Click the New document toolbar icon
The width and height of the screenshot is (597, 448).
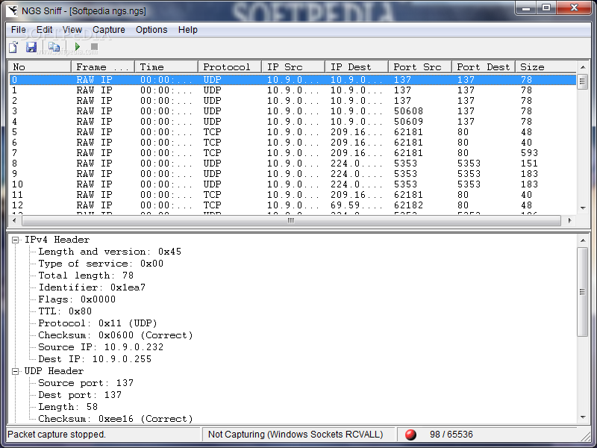click(x=13, y=47)
